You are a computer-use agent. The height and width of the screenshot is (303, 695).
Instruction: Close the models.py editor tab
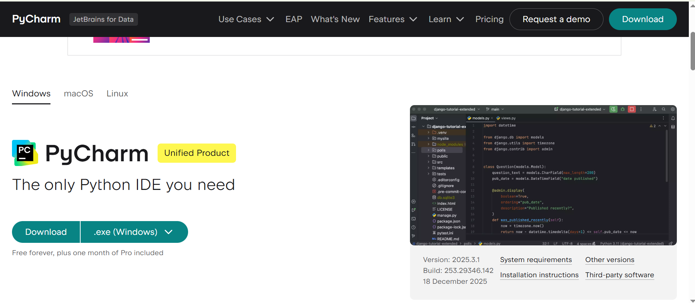492,118
